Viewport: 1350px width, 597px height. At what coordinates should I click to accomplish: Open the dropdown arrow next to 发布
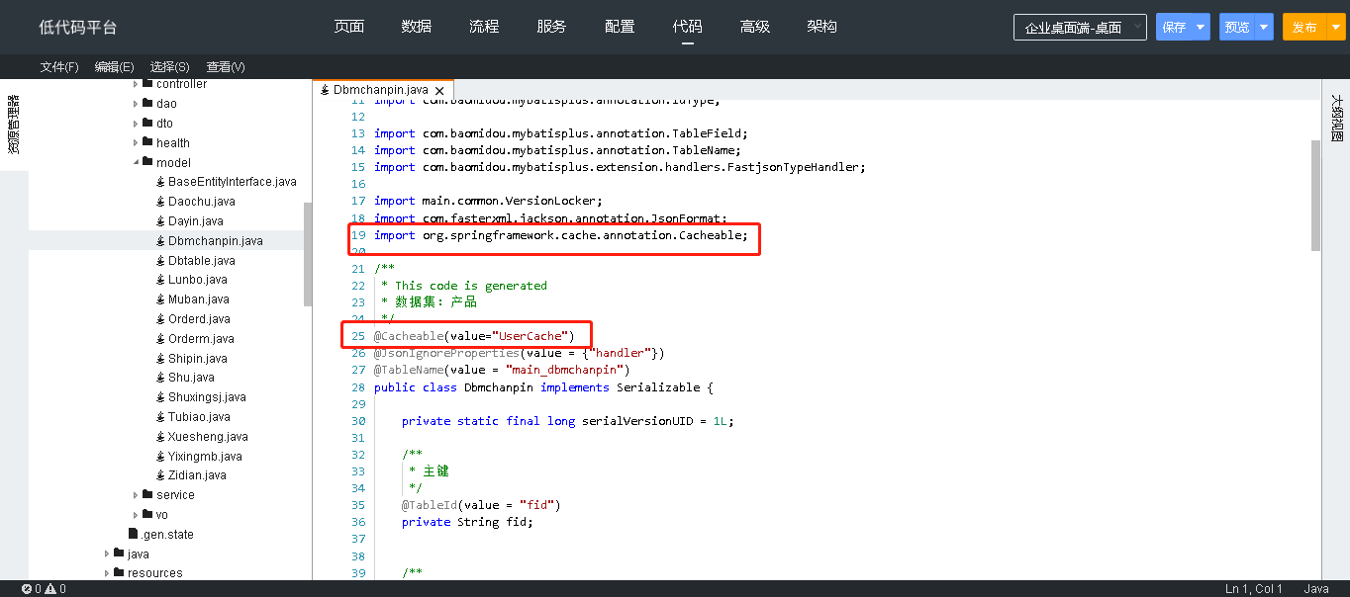[1335, 28]
